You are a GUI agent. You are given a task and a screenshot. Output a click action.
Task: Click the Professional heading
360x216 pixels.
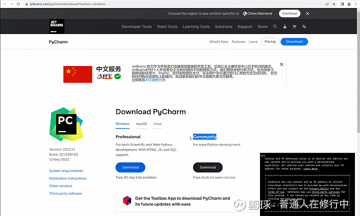click(x=128, y=137)
